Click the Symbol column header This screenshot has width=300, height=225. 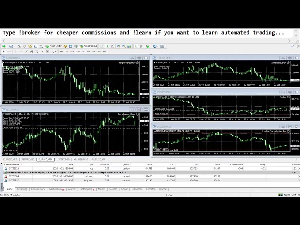click(125, 165)
